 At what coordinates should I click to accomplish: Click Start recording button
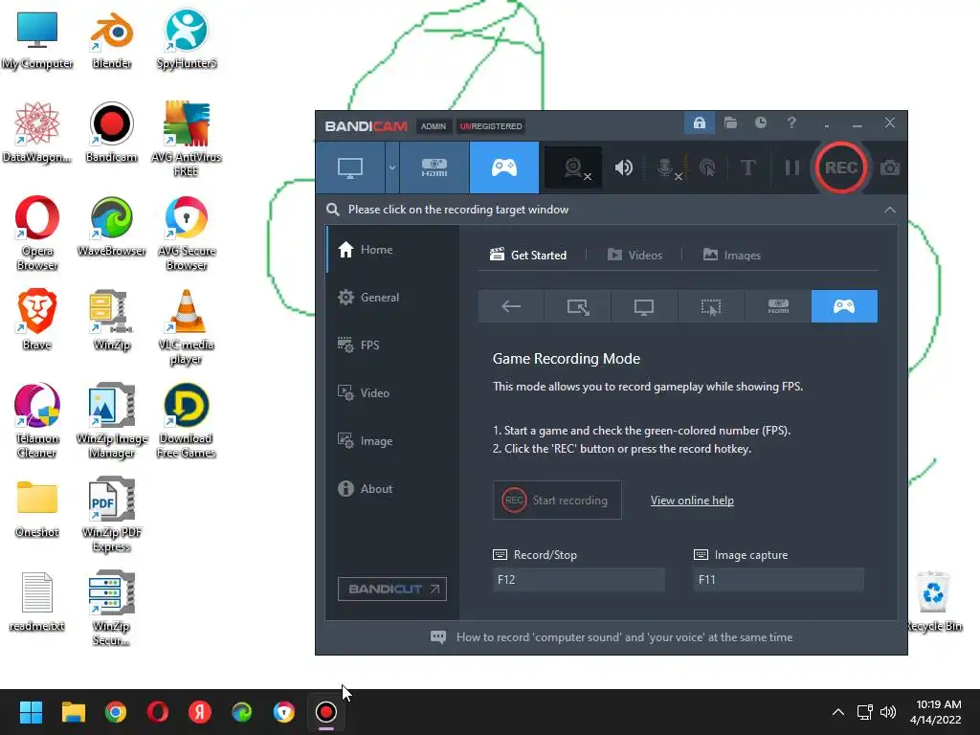coord(557,500)
